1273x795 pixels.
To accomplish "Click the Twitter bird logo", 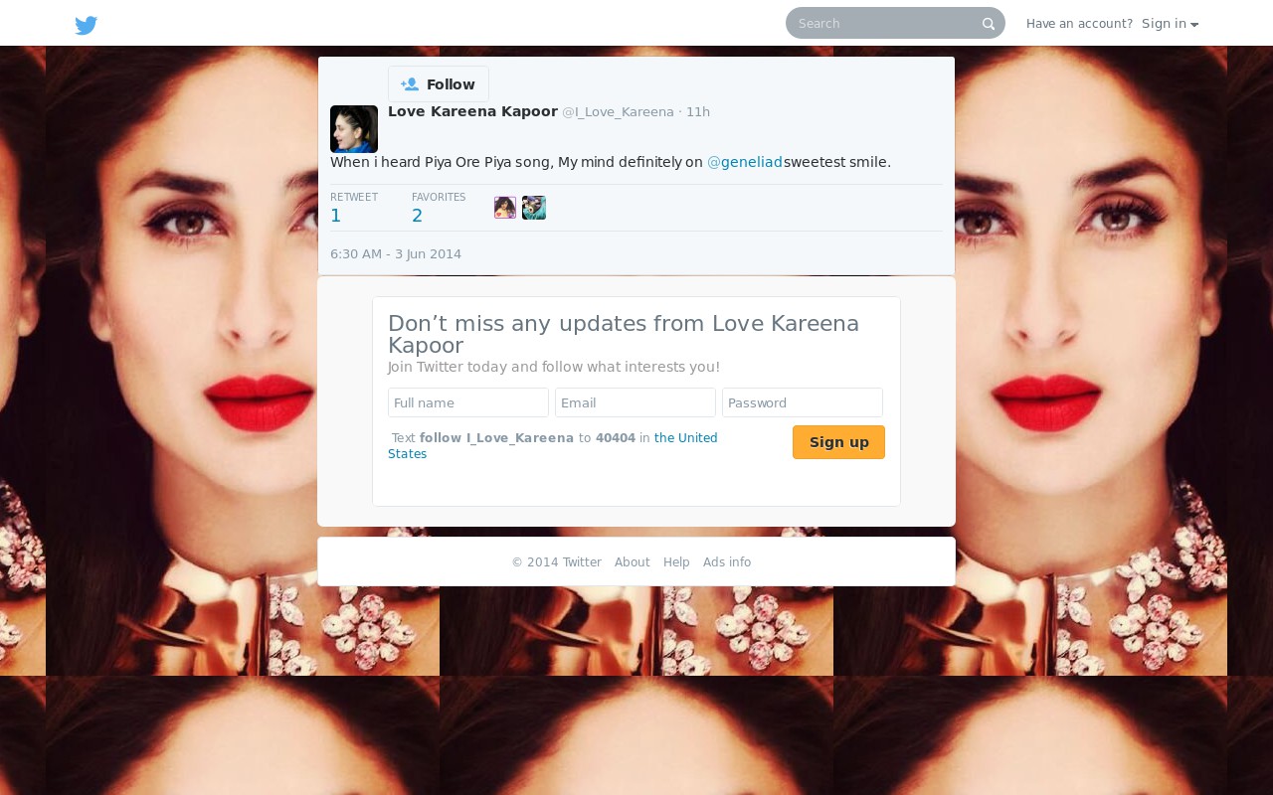I will click(87, 25).
